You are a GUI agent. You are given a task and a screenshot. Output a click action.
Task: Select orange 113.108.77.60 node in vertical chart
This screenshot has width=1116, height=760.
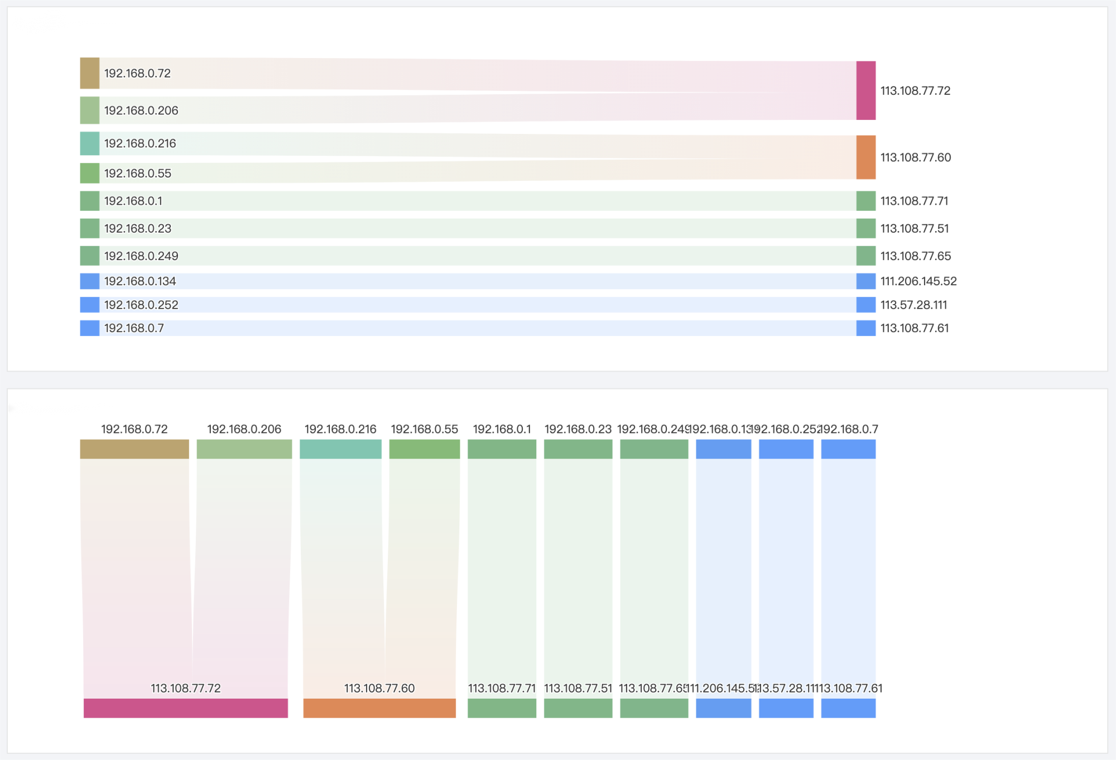(x=379, y=708)
